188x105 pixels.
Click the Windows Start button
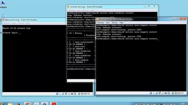(2, 104)
